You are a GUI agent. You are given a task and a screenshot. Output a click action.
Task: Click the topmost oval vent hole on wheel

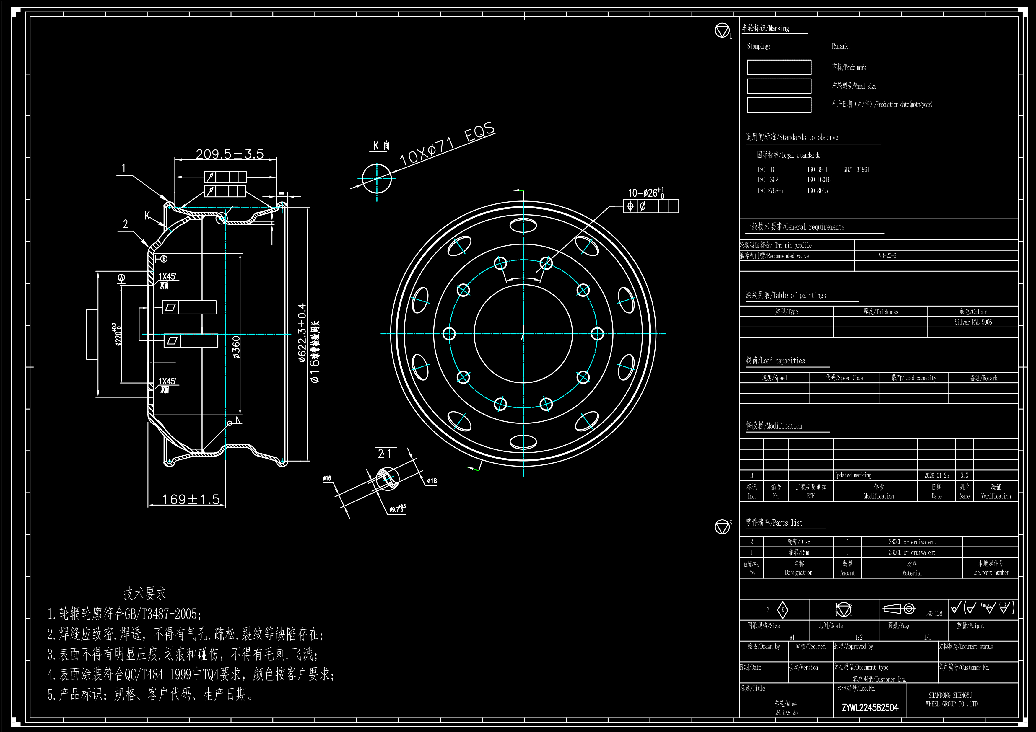(523, 225)
